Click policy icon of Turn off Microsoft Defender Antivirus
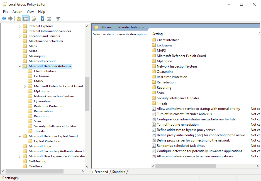 click(x=154, y=114)
